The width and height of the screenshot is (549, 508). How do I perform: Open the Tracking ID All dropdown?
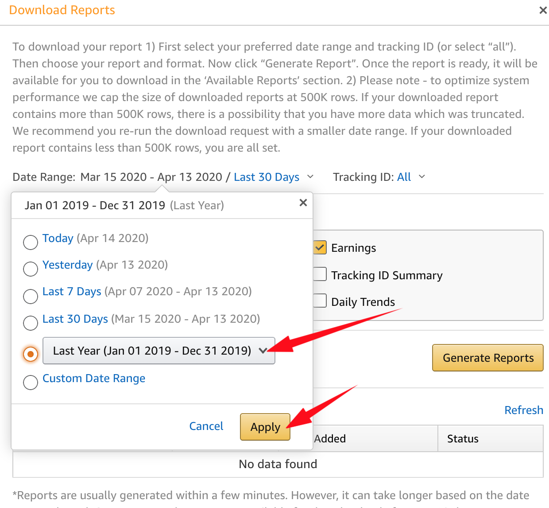pos(410,177)
